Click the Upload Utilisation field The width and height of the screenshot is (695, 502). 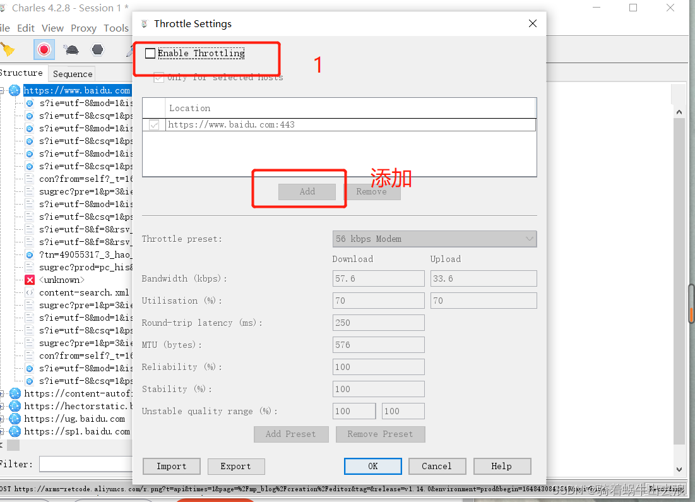pyautogui.click(x=484, y=301)
